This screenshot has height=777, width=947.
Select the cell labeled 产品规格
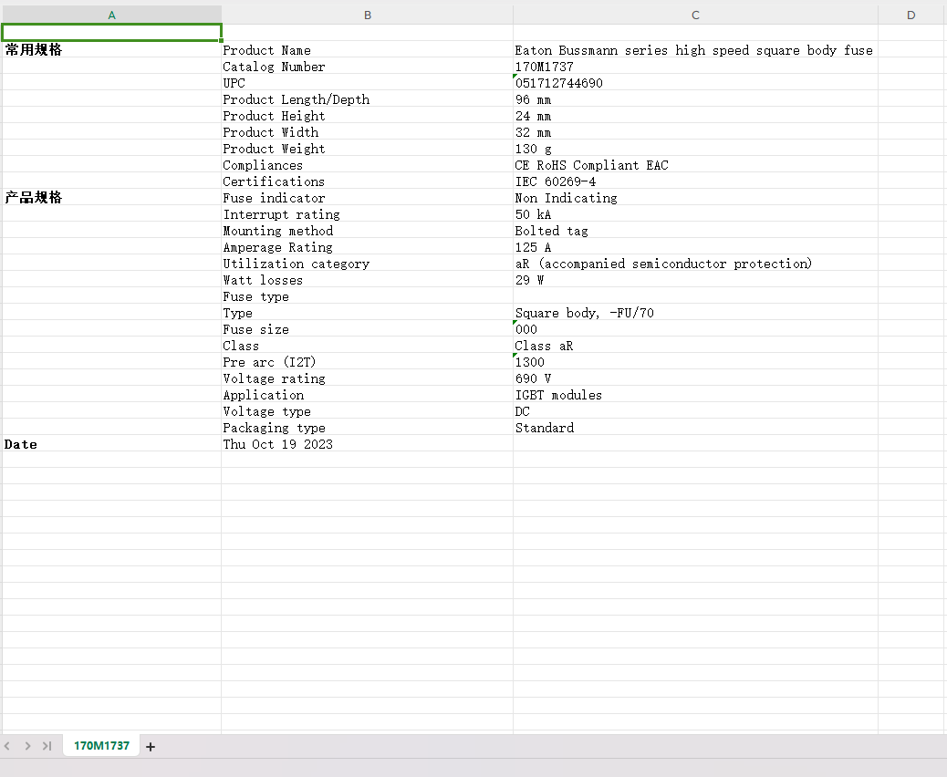click(111, 197)
